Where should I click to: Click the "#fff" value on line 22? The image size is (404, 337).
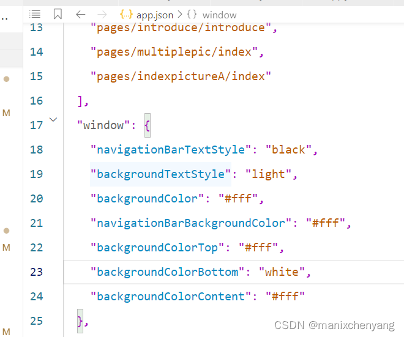click(x=258, y=248)
